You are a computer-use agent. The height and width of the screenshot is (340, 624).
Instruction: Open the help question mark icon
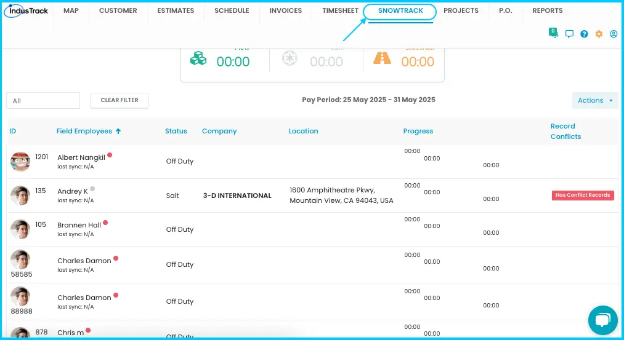click(584, 34)
